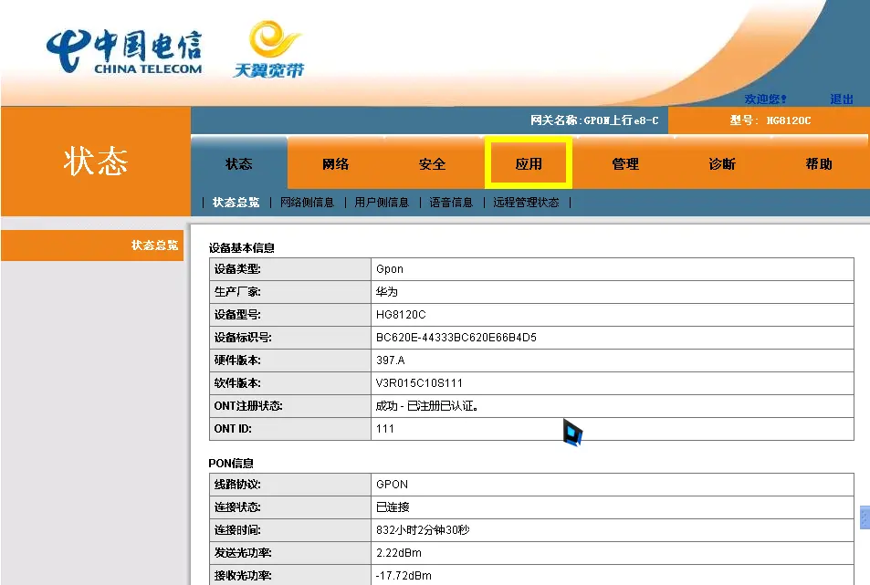Click the 退出 logout link
Image resolution: width=870 pixels, height=585 pixels.
click(x=841, y=99)
